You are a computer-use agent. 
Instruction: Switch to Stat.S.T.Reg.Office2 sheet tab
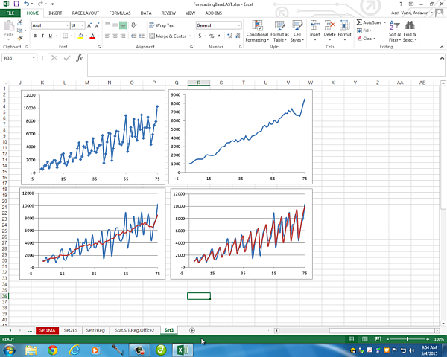135,330
